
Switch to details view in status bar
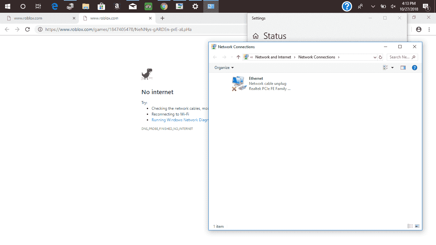coord(410,226)
